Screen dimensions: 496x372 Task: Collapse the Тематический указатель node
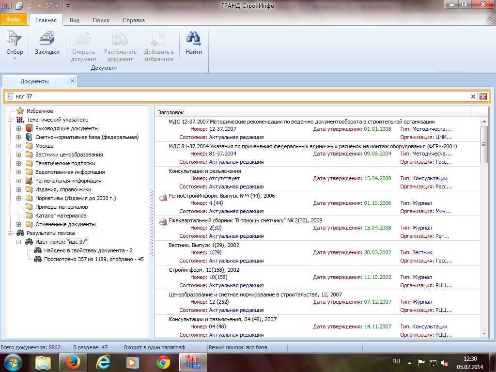10,120
